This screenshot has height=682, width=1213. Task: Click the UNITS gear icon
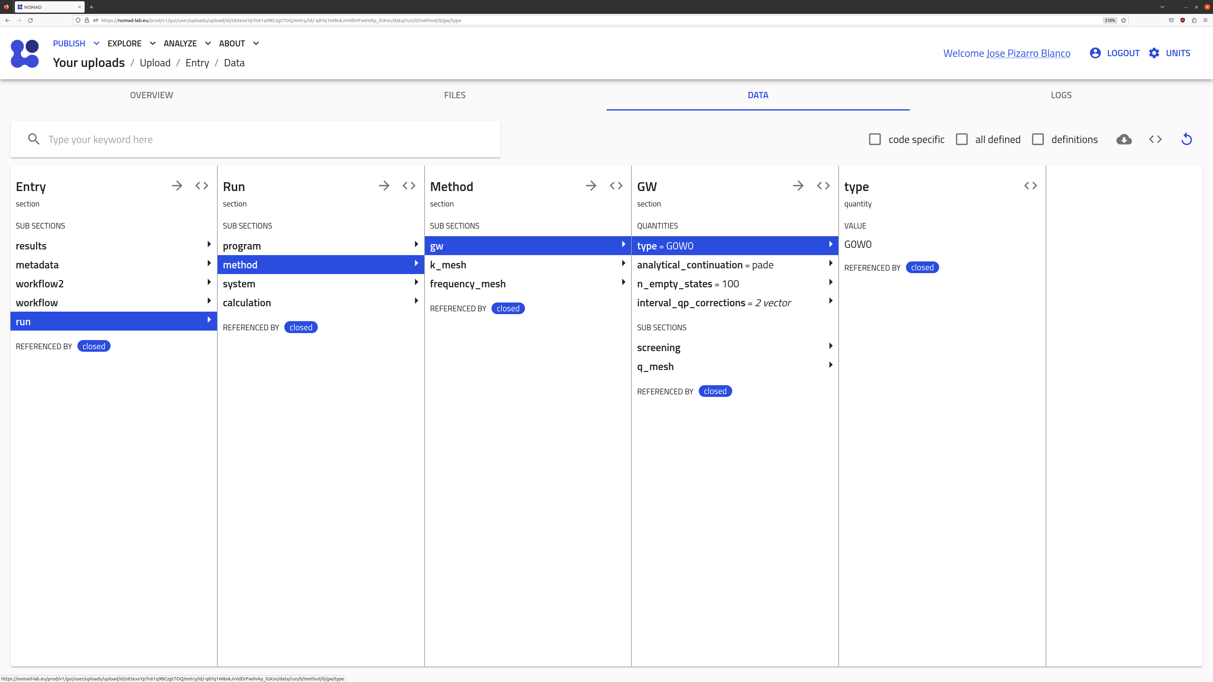tap(1154, 53)
